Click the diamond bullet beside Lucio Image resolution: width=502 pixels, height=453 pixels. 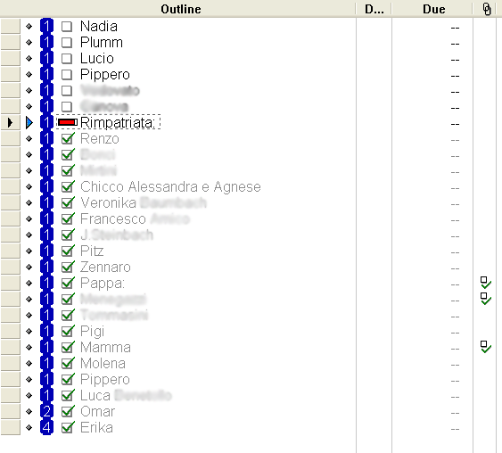(x=29, y=58)
